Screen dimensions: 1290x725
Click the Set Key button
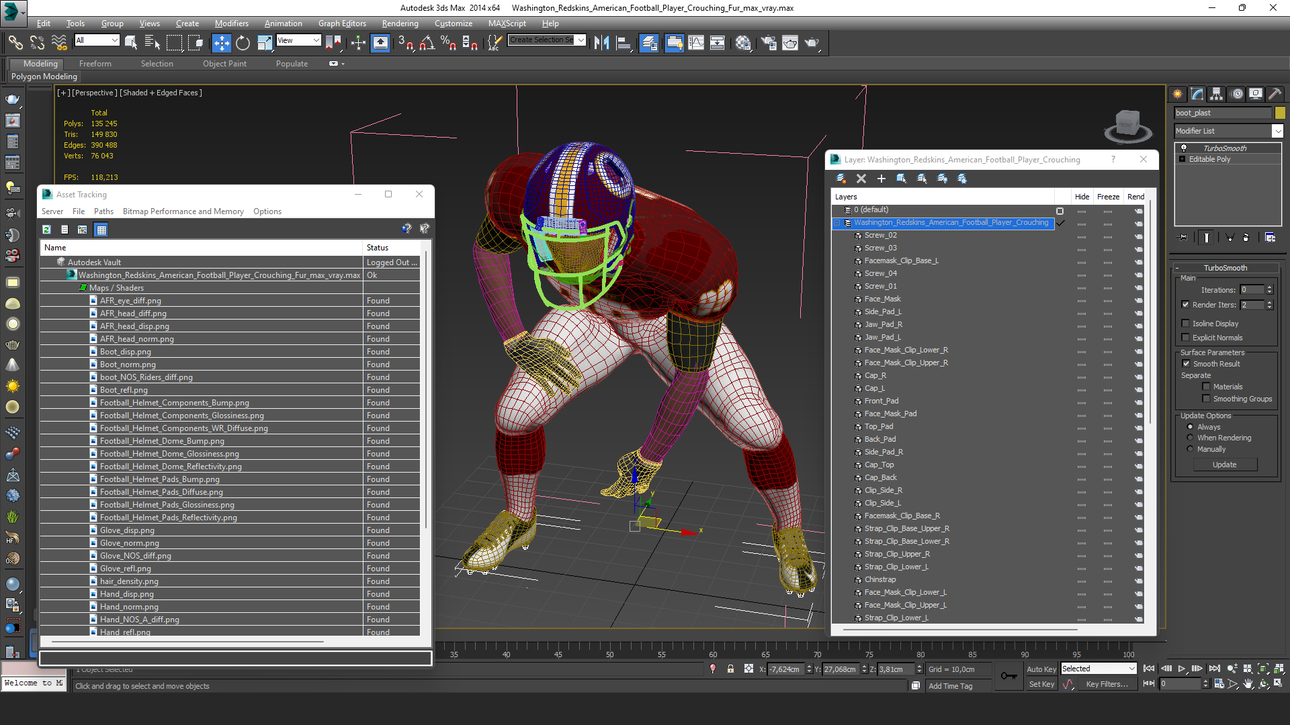click(x=1041, y=684)
